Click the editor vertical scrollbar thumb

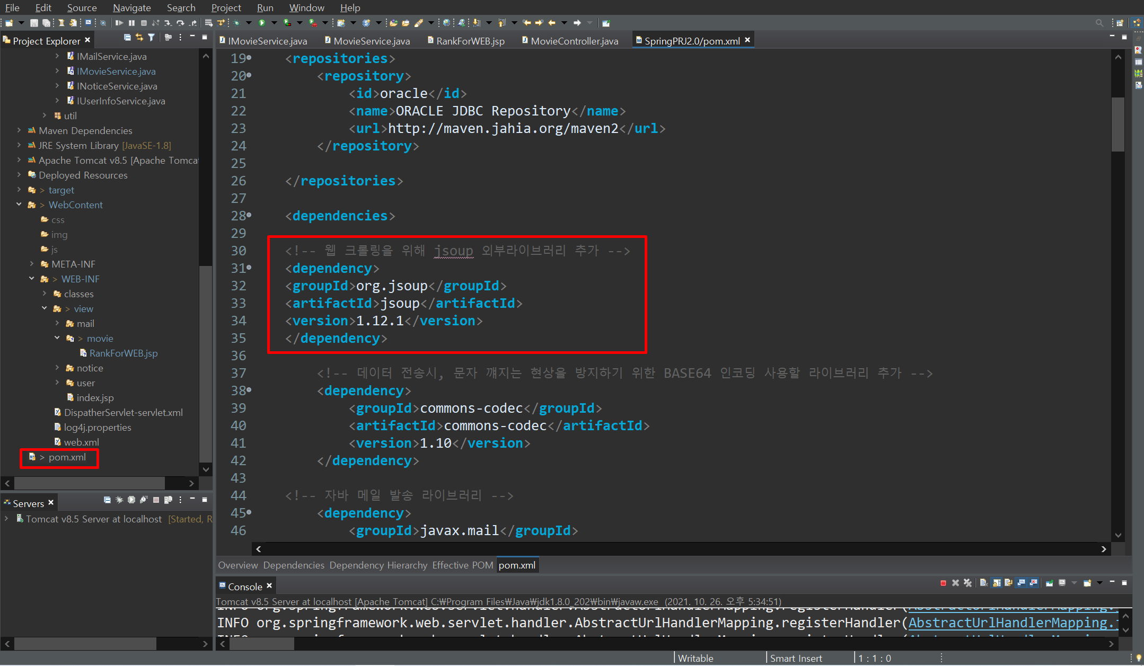click(1118, 125)
